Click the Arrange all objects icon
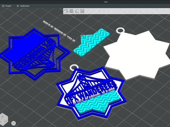Screen dimensions: 170x127 (82, 11)
